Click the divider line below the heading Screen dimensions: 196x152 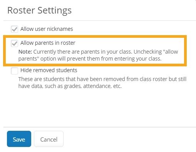pos(100,20)
